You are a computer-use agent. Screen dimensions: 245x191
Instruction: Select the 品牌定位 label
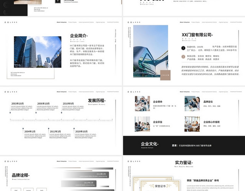pos(208,102)
